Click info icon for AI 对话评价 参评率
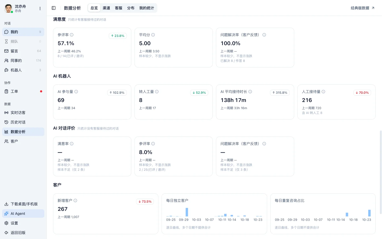 pos(153,144)
